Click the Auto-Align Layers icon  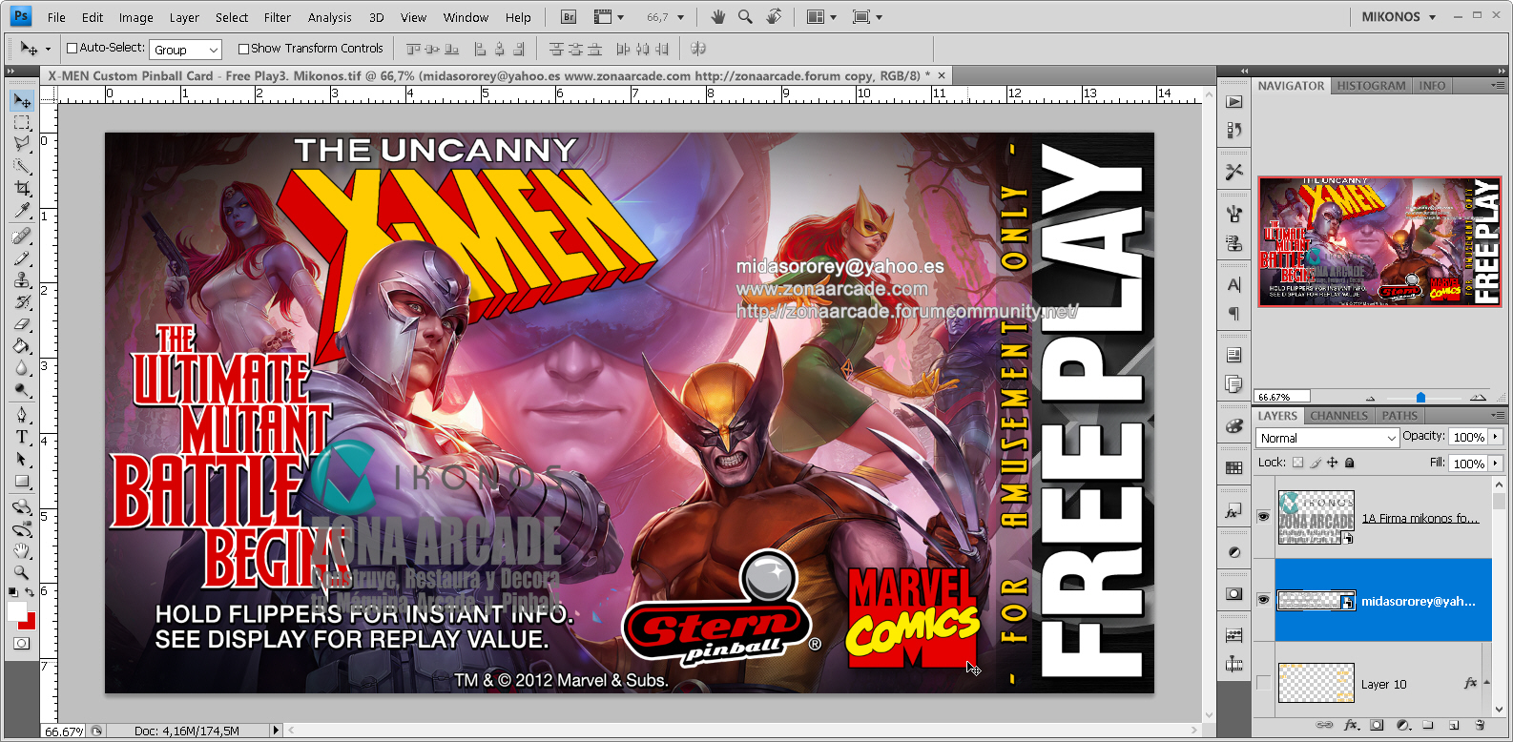(698, 49)
